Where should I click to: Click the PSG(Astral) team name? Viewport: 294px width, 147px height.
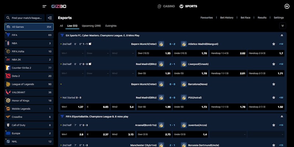(195, 98)
